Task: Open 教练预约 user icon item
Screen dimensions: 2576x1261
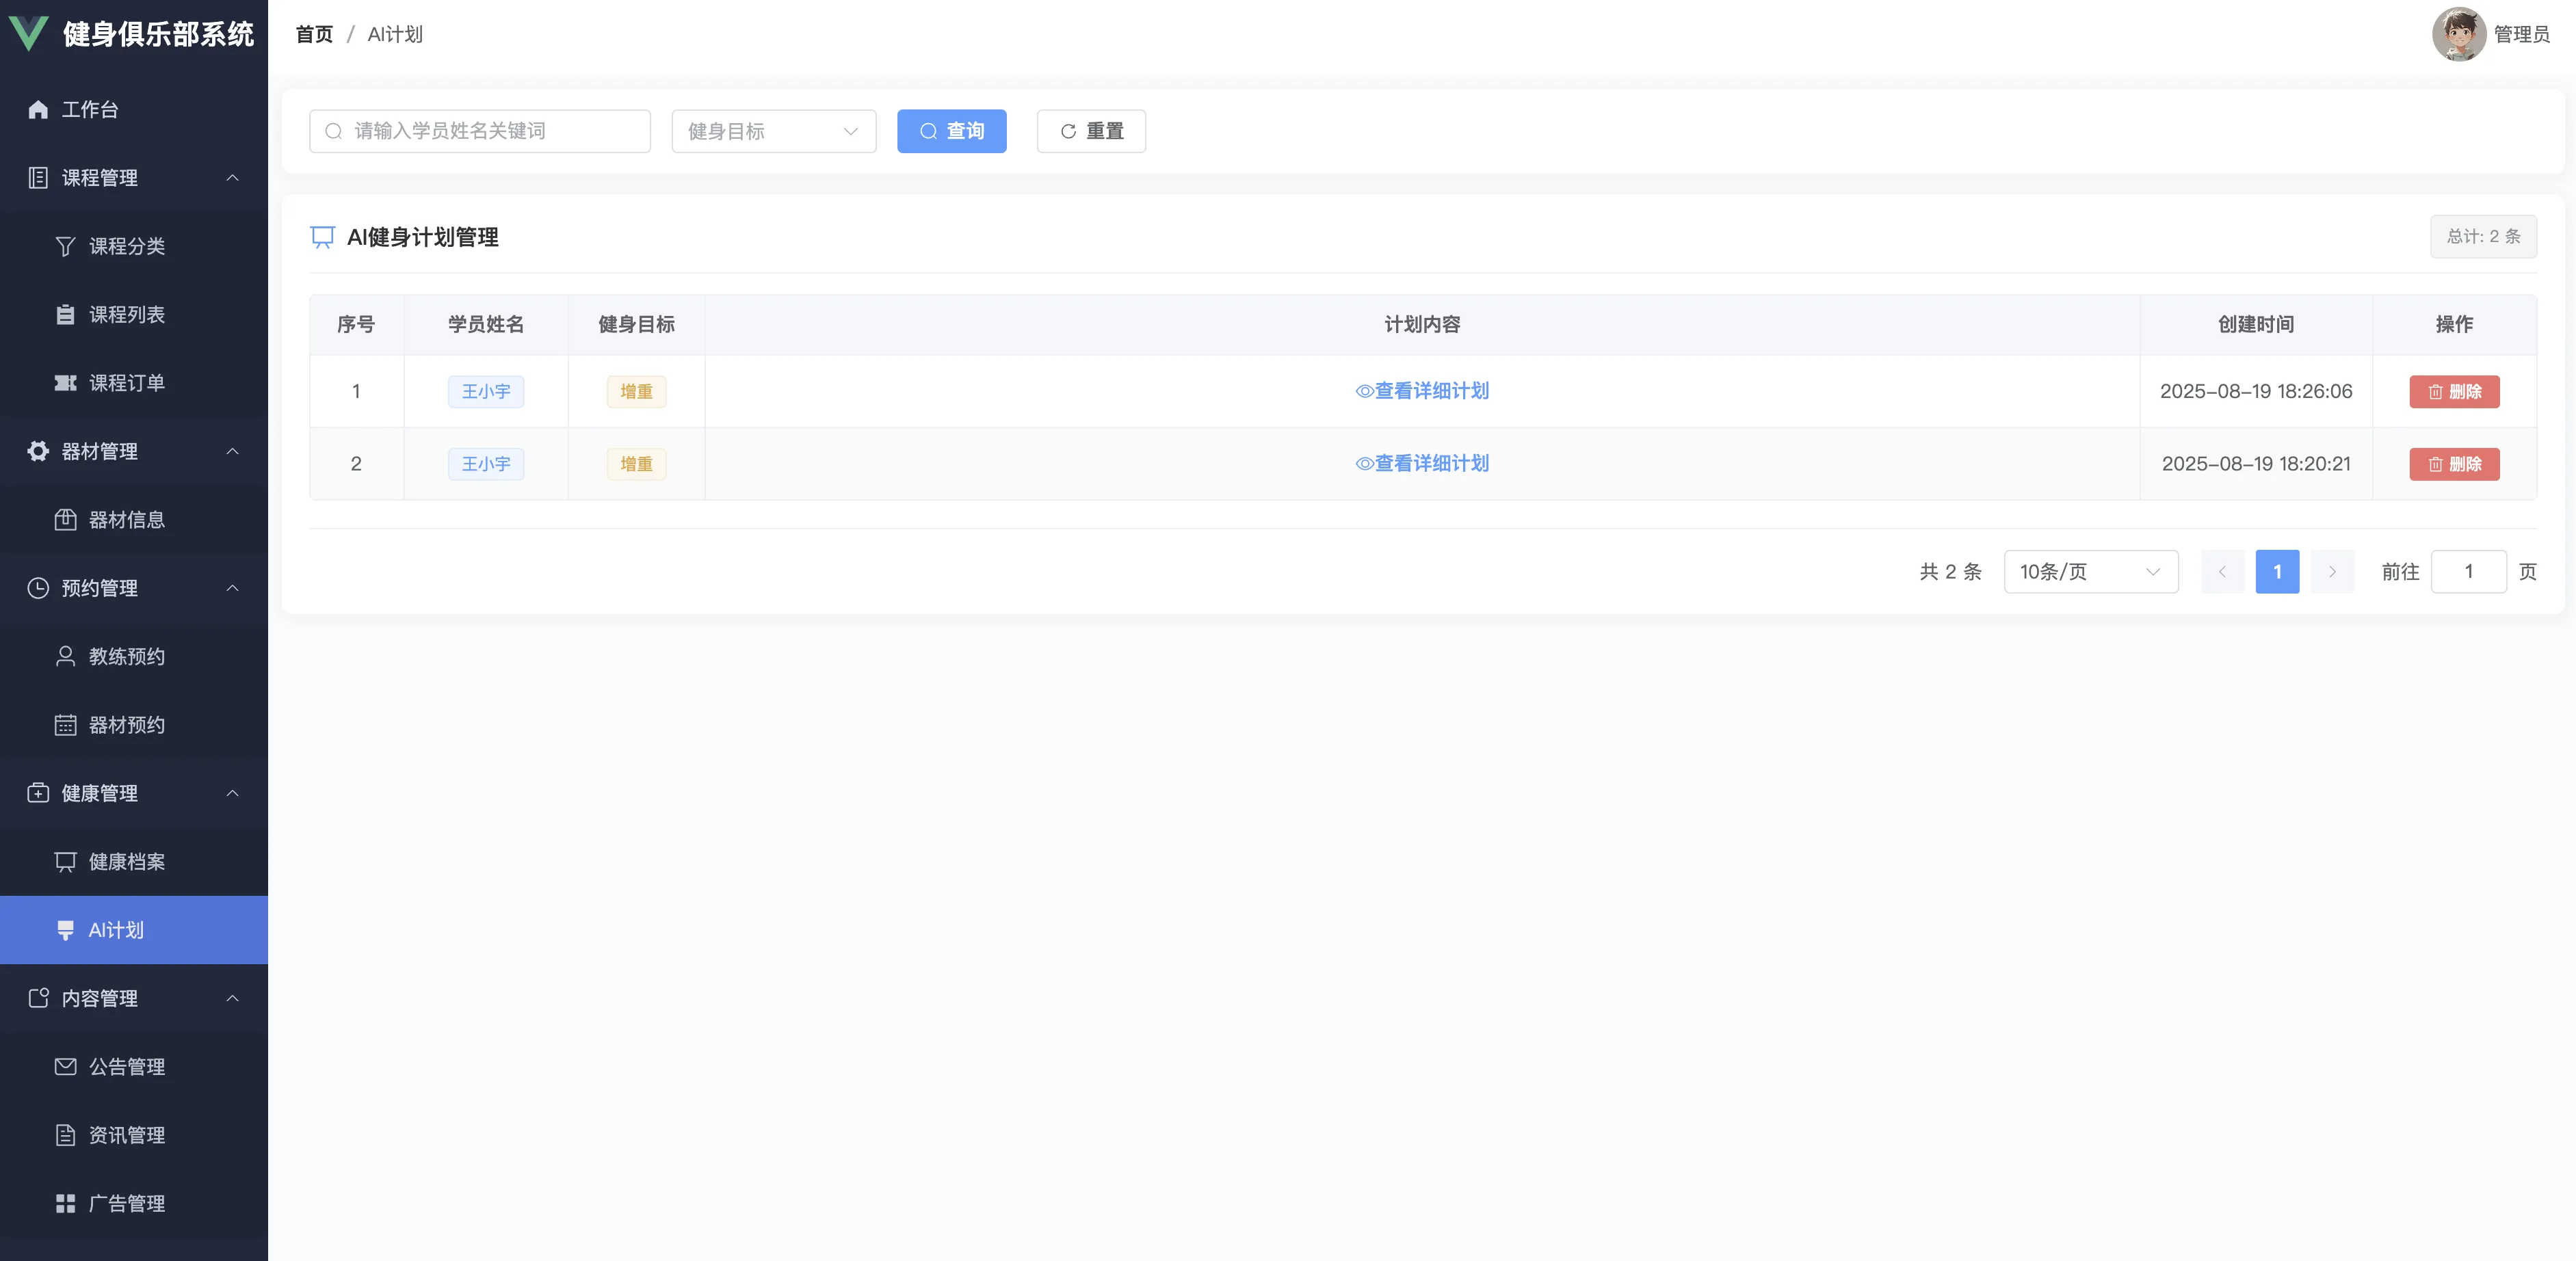Action: pos(65,657)
